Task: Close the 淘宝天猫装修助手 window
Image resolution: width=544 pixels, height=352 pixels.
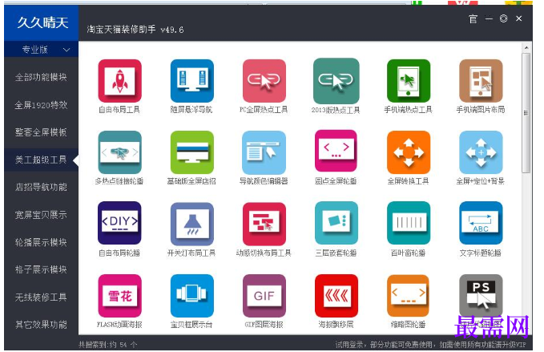Action: [518, 18]
